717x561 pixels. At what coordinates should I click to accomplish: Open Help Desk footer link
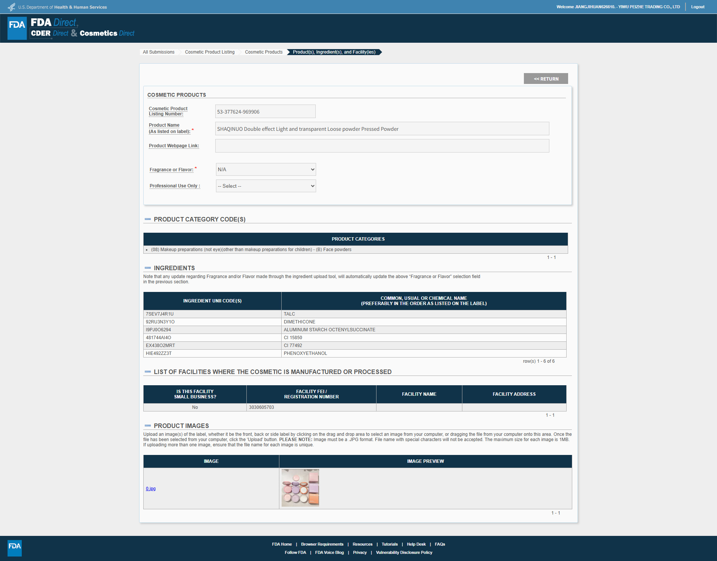click(416, 544)
